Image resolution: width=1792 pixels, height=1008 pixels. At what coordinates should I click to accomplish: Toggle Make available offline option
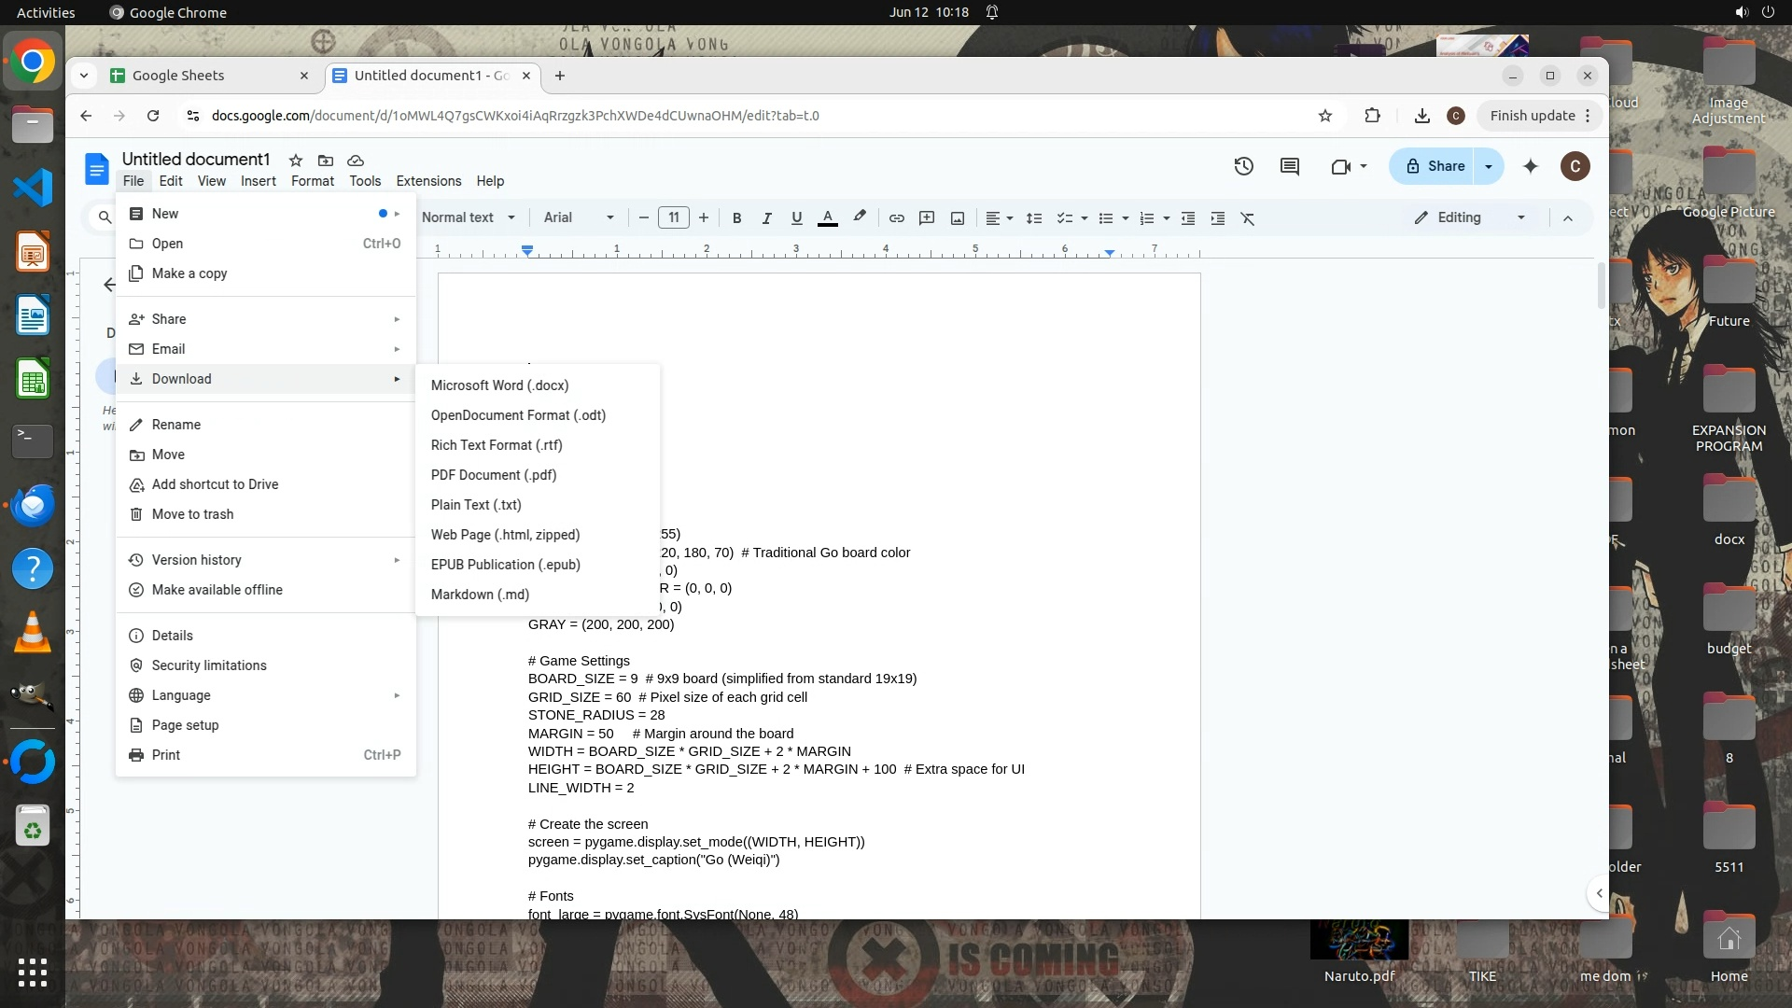(217, 590)
